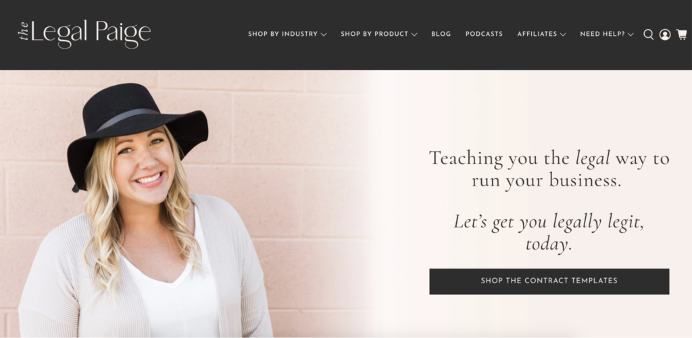Click the hero photo of the woman in a hat
The image size is (692, 338).
pos(185,204)
